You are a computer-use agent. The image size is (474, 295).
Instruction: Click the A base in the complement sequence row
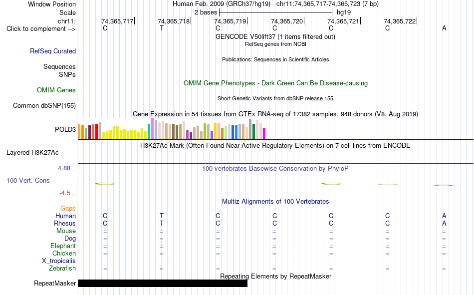[444, 28]
